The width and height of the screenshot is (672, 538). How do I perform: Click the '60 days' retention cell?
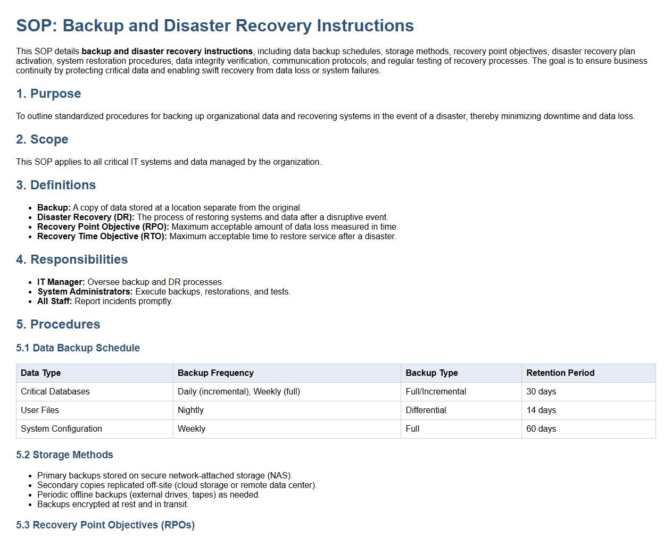click(541, 428)
